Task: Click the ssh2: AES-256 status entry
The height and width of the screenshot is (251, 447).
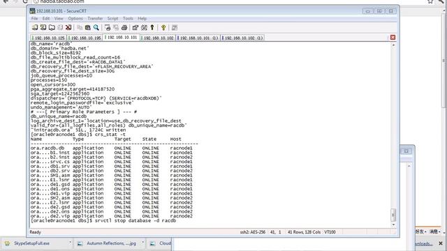Action: [x=253, y=232]
